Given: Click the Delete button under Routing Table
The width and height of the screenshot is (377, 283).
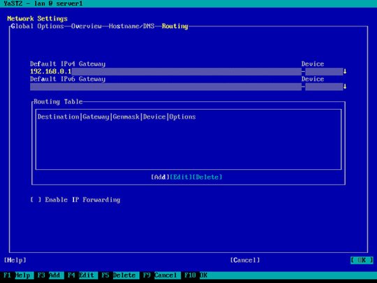Looking at the screenshot, I should [207, 177].
